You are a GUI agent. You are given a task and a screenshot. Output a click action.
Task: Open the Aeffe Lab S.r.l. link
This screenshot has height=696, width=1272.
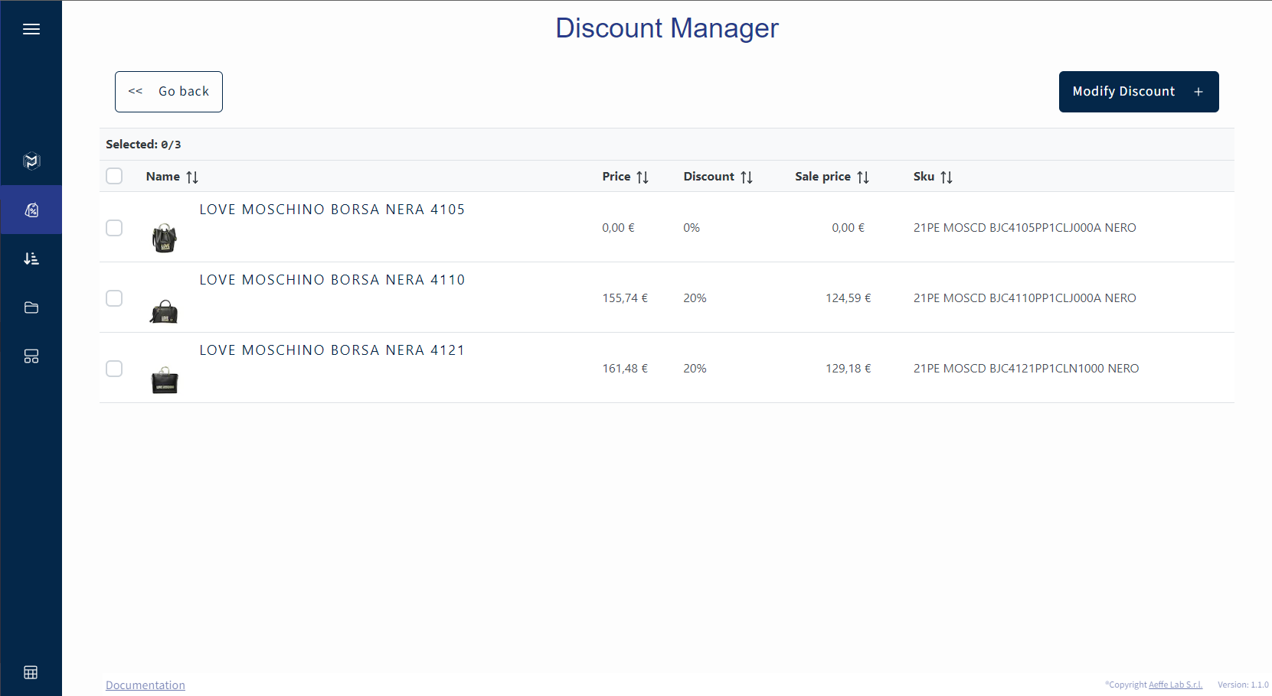(1176, 685)
